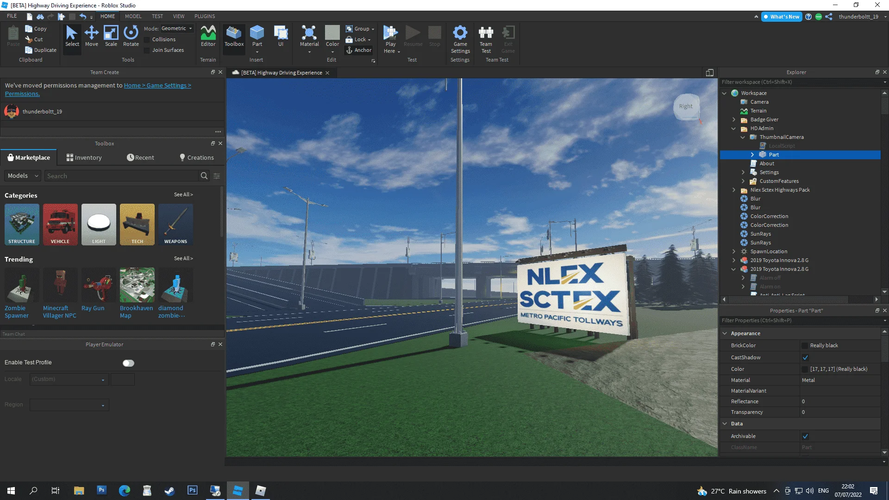Click the What's New button
The image size is (889, 500).
[x=782, y=17]
